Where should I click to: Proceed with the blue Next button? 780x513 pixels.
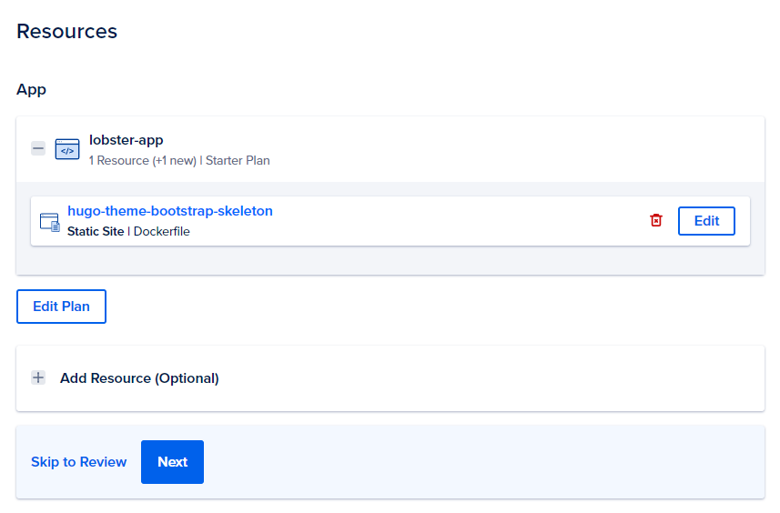(x=172, y=462)
